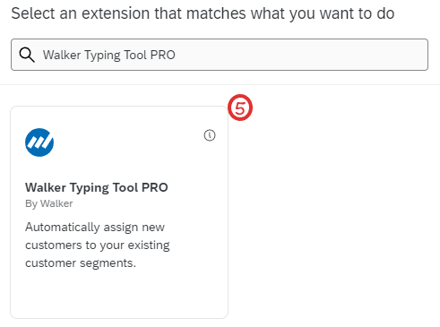Click the 'By Walker' author label
Screen dimensions: 440x327
pyautogui.click(x=49, y=203)
